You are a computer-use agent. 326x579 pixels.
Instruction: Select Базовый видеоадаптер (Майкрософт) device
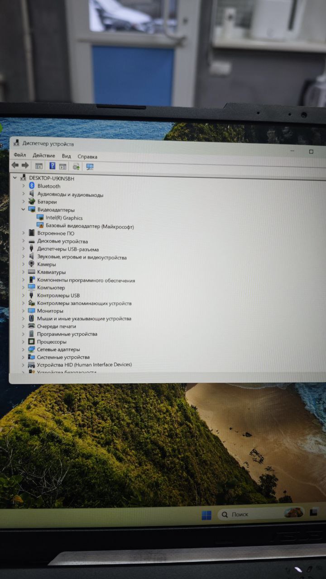pyautogui.click(x=89, y=226)
